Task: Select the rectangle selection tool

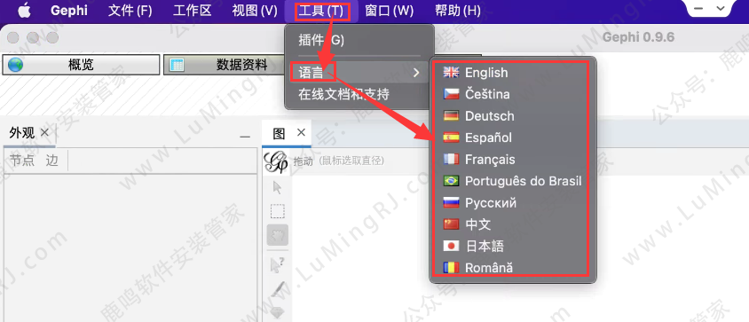Action: coord(278,211)
